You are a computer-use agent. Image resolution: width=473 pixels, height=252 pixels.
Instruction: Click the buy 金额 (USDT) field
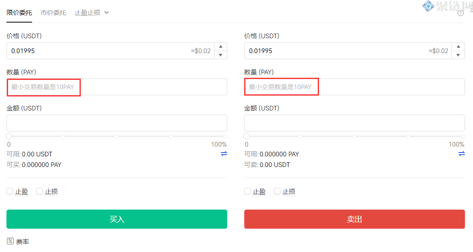click(x=117, y=123)
